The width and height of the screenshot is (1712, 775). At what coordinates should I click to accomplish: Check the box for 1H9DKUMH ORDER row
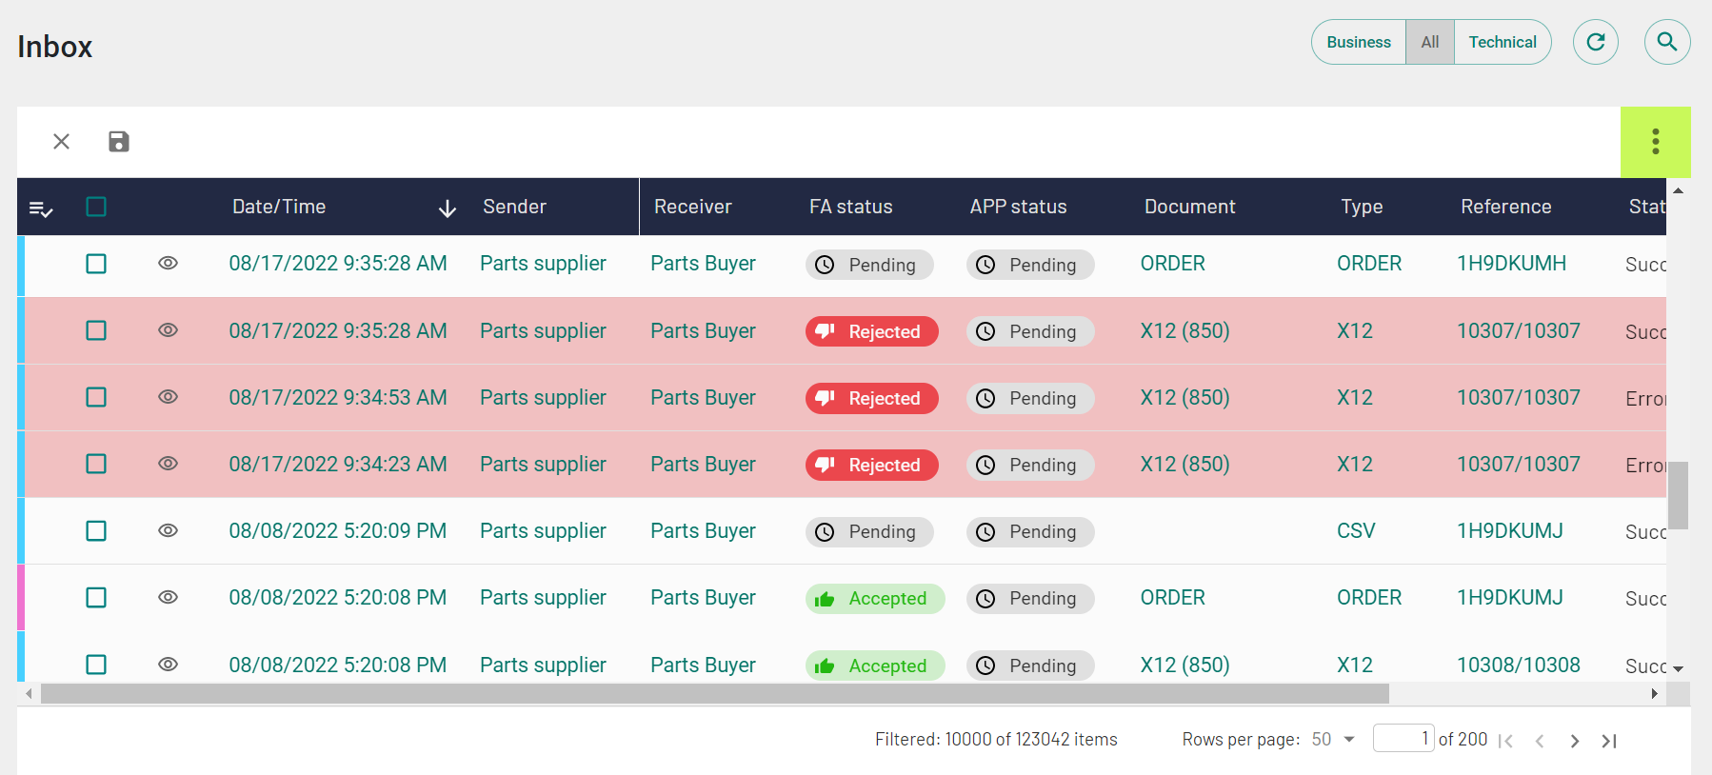click(96, 264)
